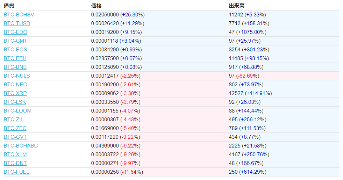Open the BTC-BCHSV currency pair link
Viewport: 343px width, 180px height.
pyautogui.click(x=19, y=15)
